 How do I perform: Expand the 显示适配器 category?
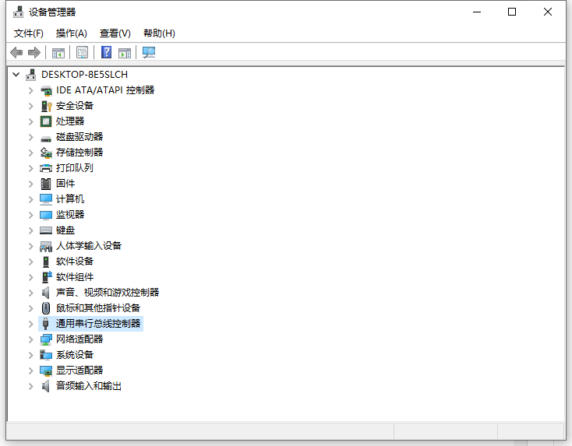pyautogui.click(x=31, y=370)
